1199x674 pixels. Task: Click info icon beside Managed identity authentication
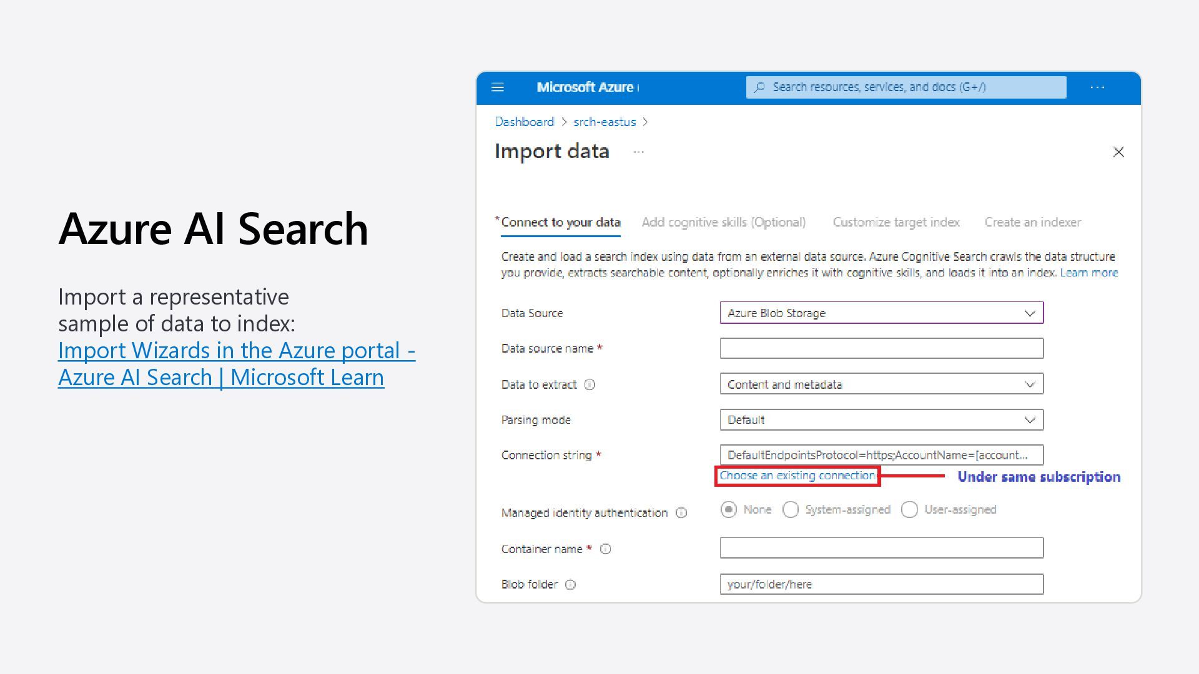pos(681,513)
